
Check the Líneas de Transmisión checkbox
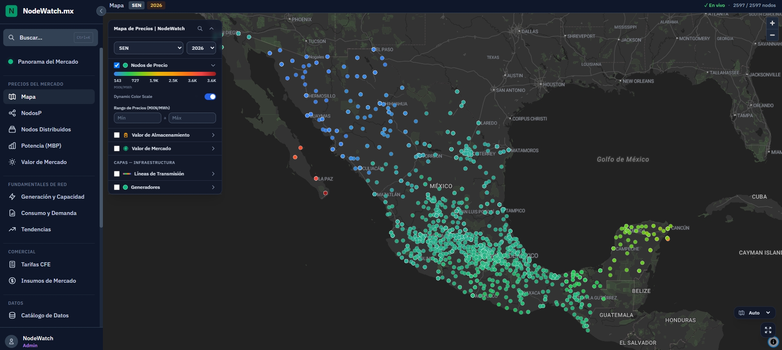coord(117,174)
